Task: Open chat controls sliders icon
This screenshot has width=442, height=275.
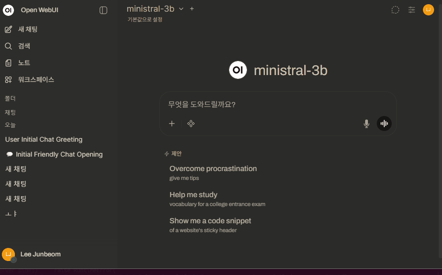Action: (412, 10)
